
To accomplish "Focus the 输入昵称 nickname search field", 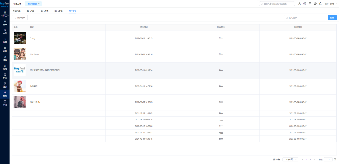I will point(305,18).
